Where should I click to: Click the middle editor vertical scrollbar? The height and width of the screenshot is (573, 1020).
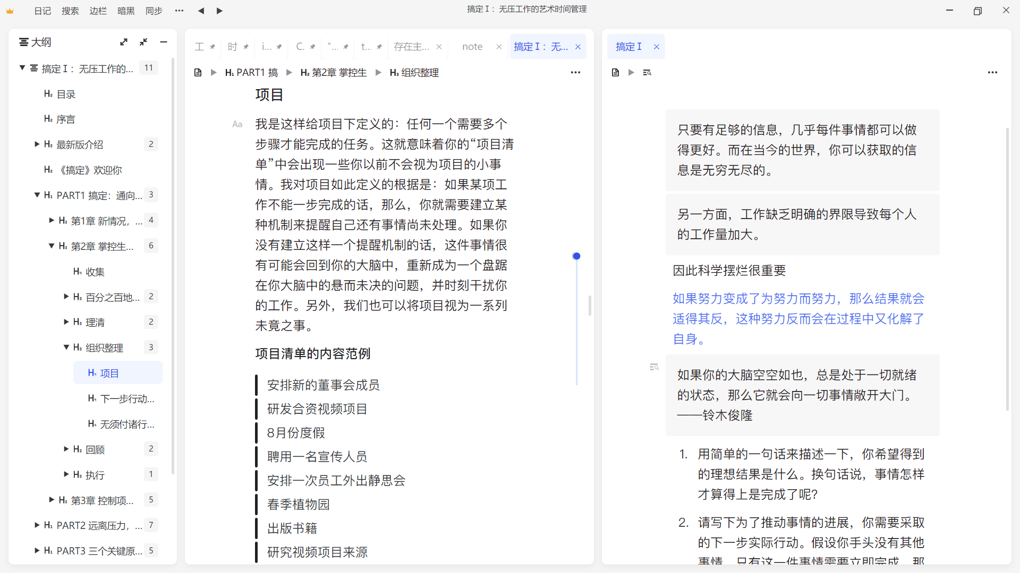(x=590, y=305)
